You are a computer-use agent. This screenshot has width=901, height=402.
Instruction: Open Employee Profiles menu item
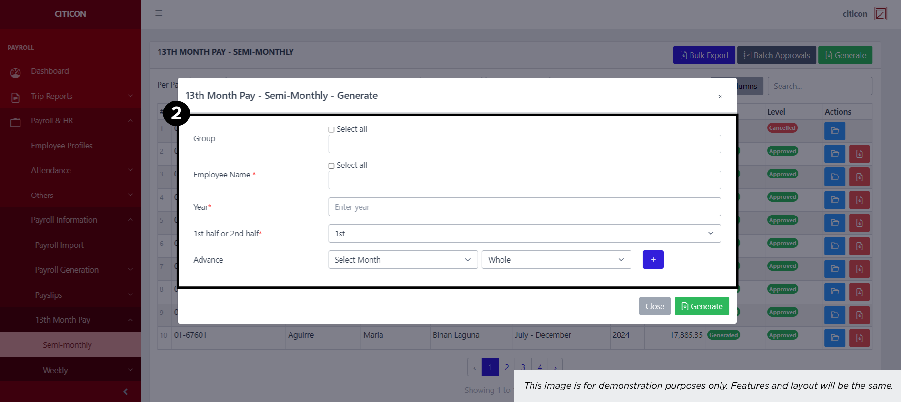click(62, 146)
